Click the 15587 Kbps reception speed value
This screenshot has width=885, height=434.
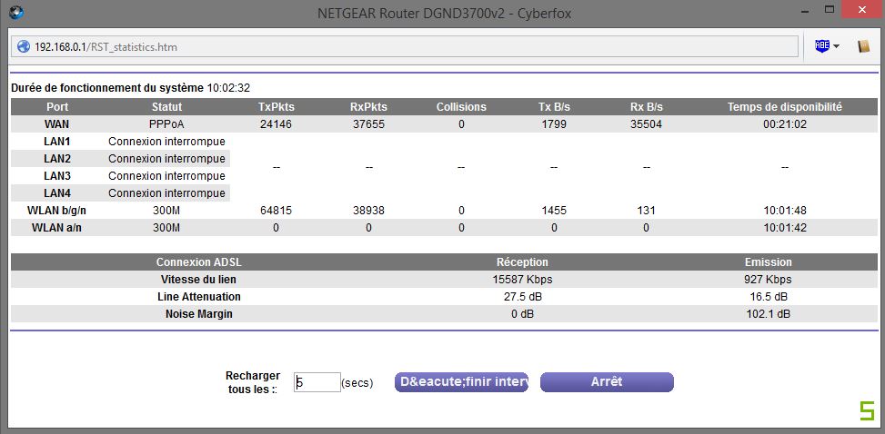tap(522, 280)
